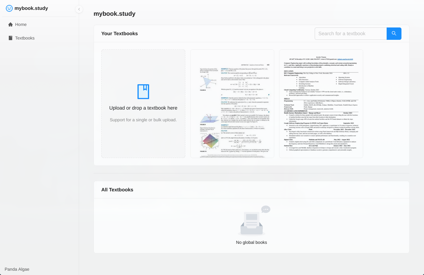Click the mybook.study sidebar brand title

(x=31, y=8)
